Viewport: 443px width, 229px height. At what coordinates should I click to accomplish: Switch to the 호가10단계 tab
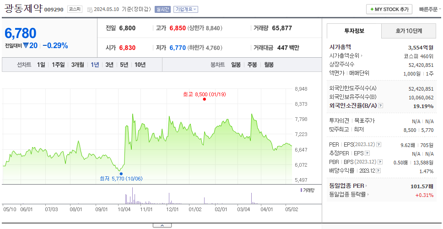[x=409, y=31]
